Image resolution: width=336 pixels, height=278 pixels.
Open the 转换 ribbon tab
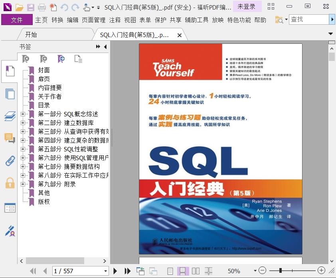(57, 20)
